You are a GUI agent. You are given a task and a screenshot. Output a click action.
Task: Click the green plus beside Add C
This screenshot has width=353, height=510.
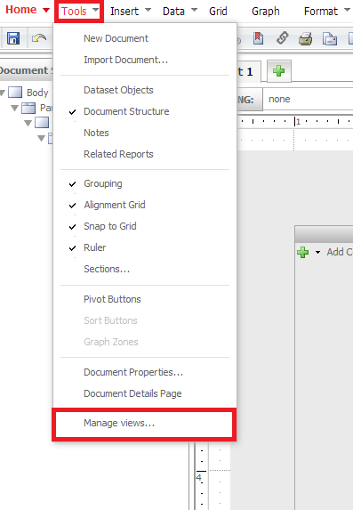[x=303, y=252]
